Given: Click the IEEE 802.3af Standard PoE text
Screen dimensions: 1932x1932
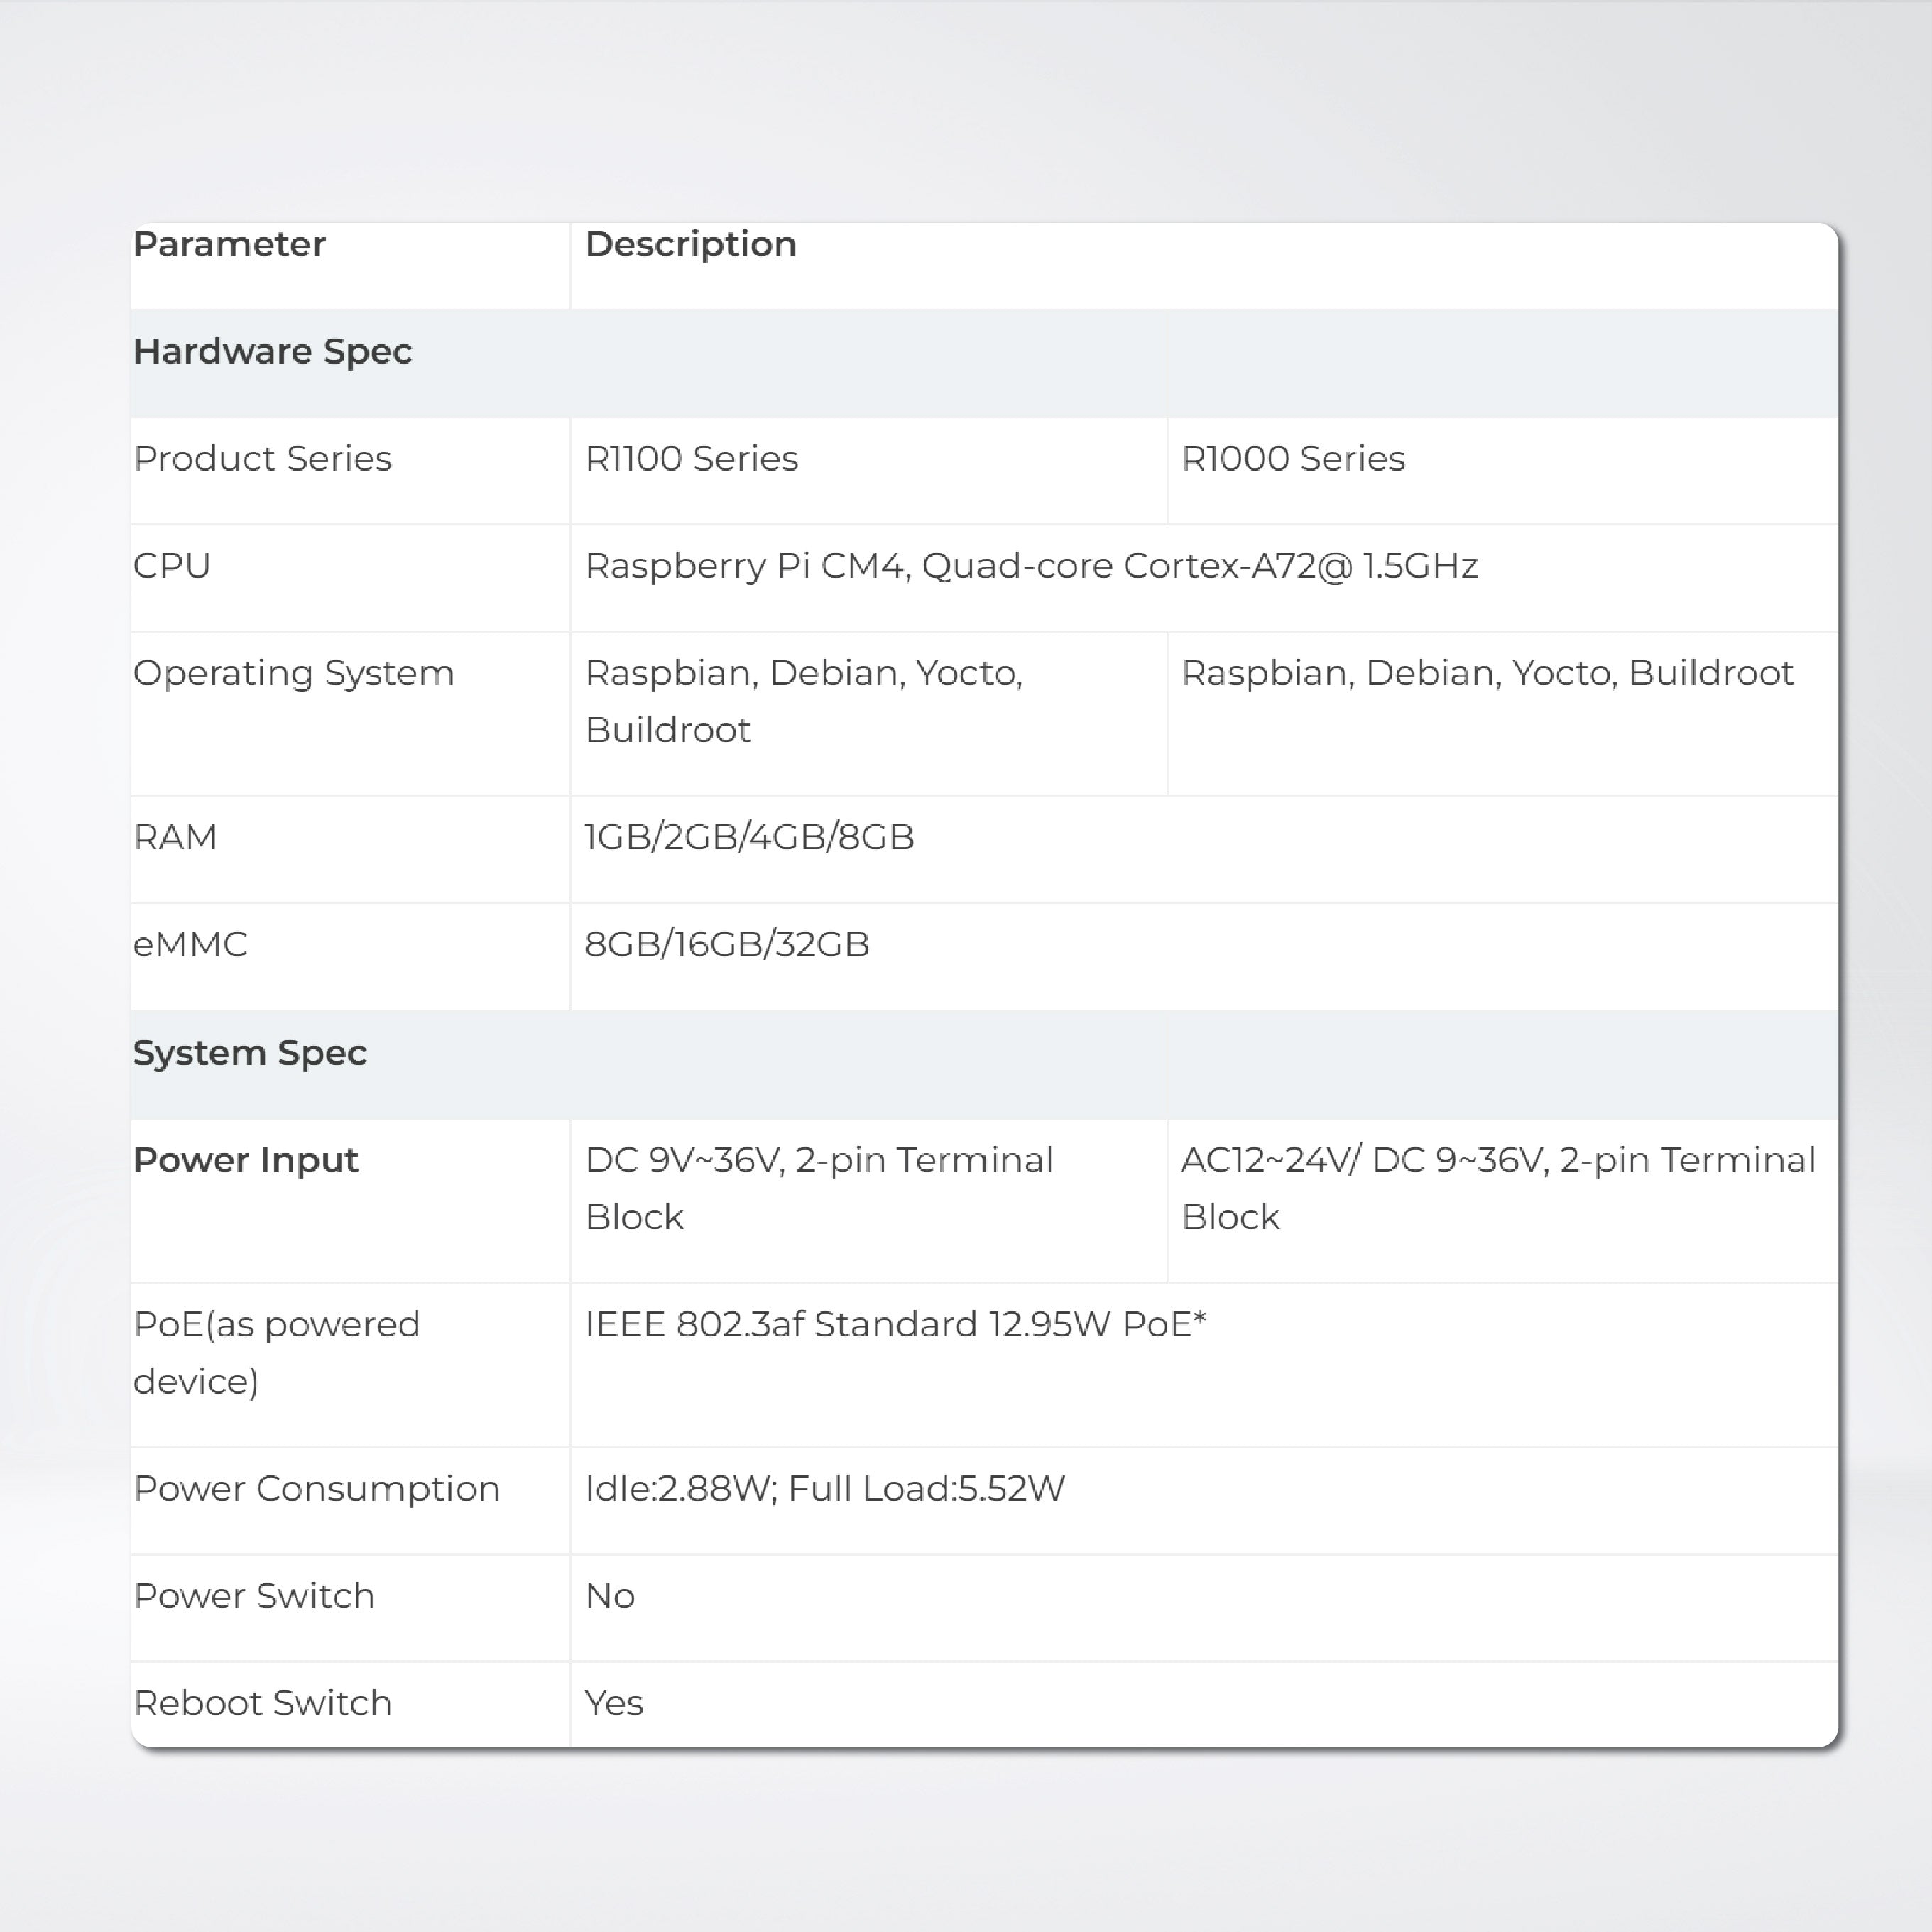Looking at the screenshot, I should (x=895, y=1324).
